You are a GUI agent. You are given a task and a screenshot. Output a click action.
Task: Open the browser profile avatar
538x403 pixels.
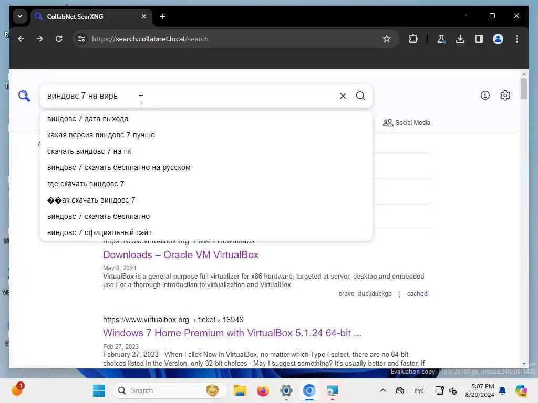pos(498,39)
